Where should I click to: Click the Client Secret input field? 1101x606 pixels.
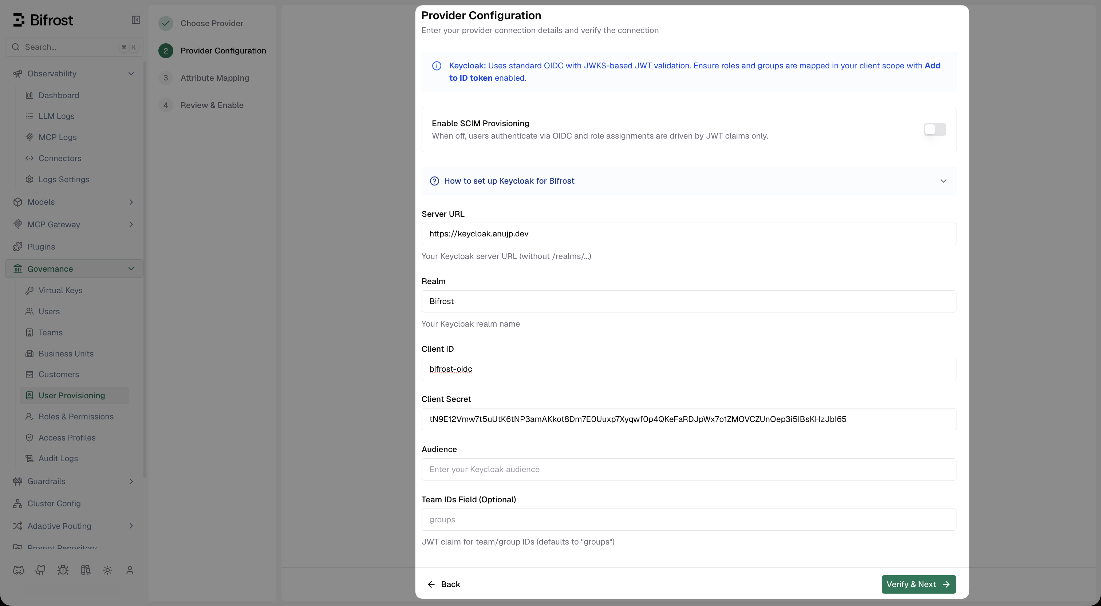tap(688, 419)
